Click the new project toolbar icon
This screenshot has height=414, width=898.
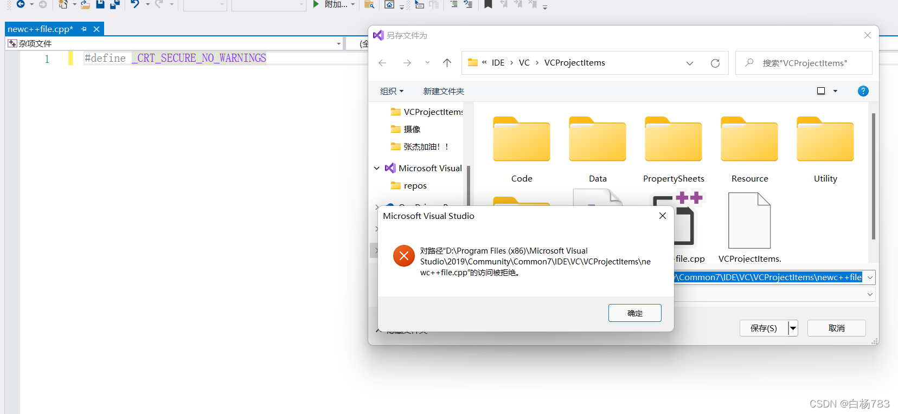pyautogui.click(x=63, y=4)
